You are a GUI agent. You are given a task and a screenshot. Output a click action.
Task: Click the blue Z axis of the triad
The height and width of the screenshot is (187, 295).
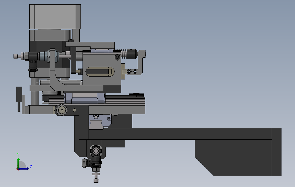click(24, 169)
